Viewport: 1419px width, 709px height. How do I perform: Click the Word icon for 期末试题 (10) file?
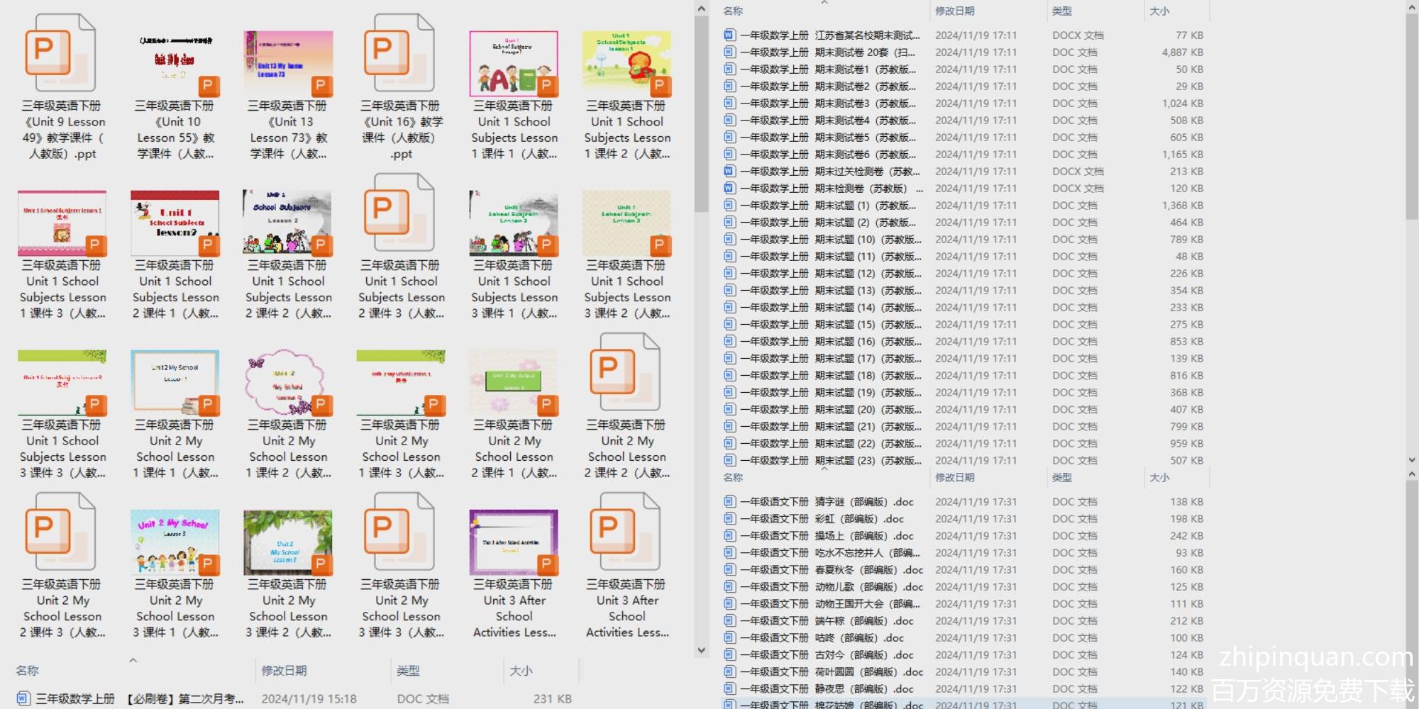coord(729,239)
